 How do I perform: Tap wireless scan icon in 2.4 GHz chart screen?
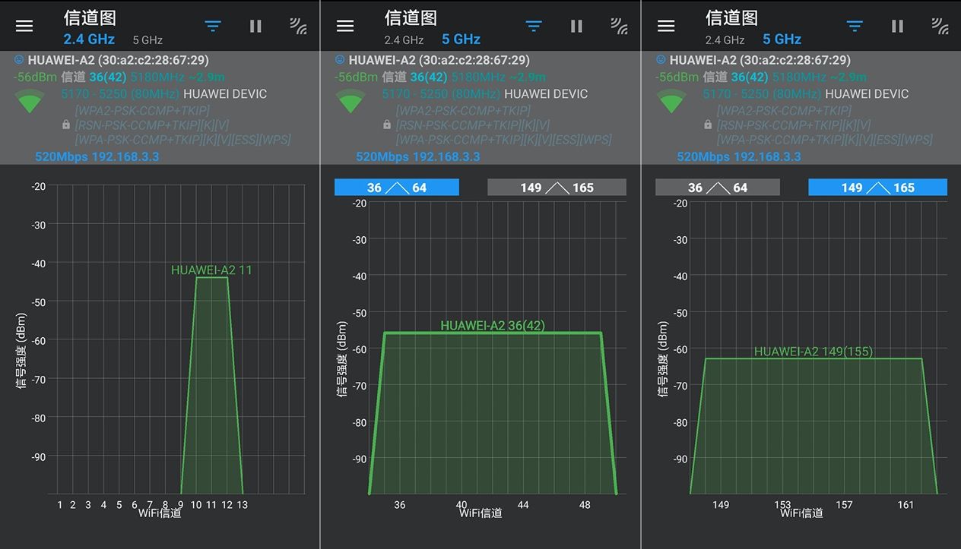pyautogui.click(x=298, y=26)
